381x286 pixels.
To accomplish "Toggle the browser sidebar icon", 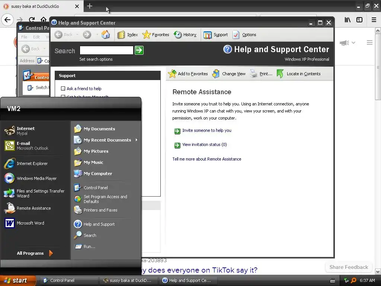I will [x=359, y=20].
